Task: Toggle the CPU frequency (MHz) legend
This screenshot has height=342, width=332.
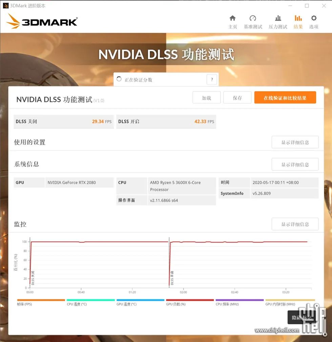Action: (x=240, y=303)
